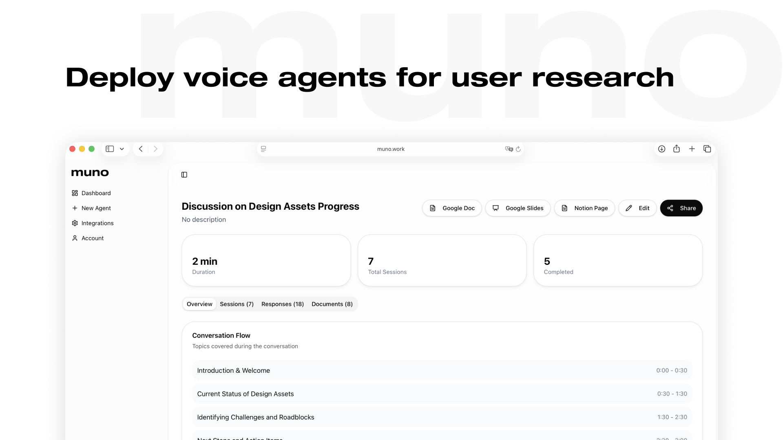Open Integrations from the sidebar
Image resolution: width=783 pixels, height=440 pixels.
pyautogui.click(x=97, y=223)
